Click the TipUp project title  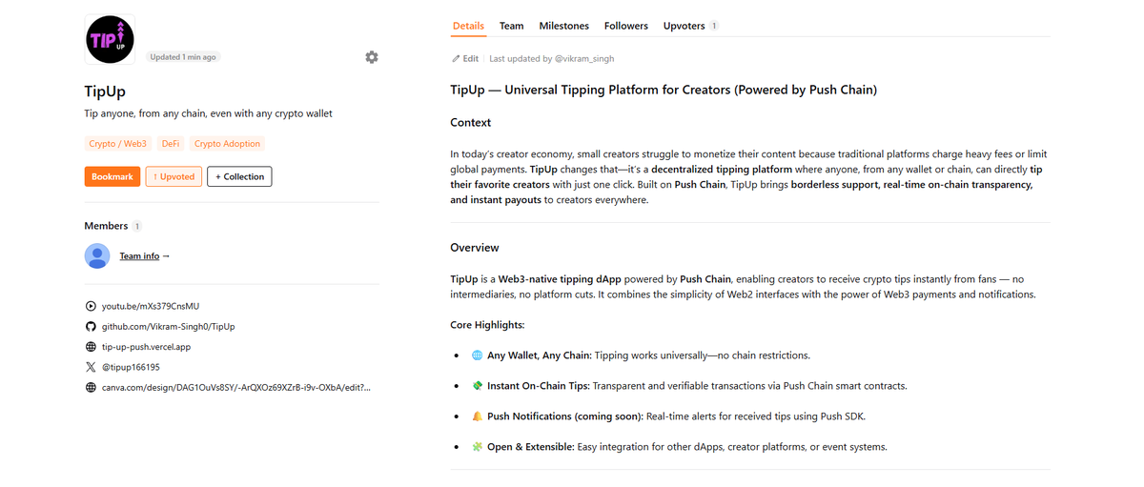(105, 91)
